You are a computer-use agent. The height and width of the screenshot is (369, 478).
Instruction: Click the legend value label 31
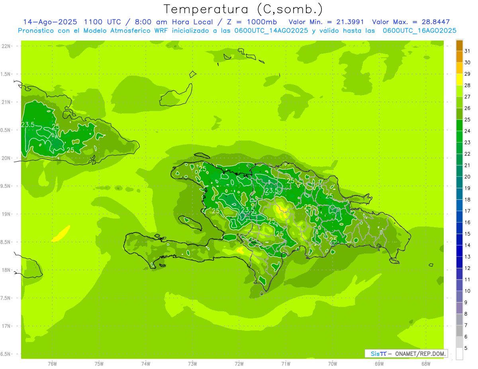point(467,51)
